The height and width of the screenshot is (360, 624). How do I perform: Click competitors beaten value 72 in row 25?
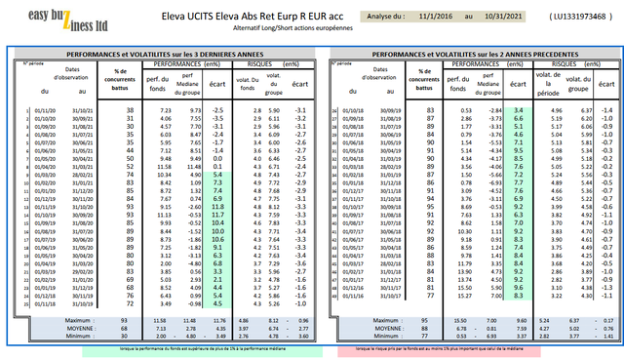pos(130,303)
